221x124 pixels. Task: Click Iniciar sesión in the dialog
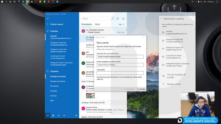pos(129,89)
